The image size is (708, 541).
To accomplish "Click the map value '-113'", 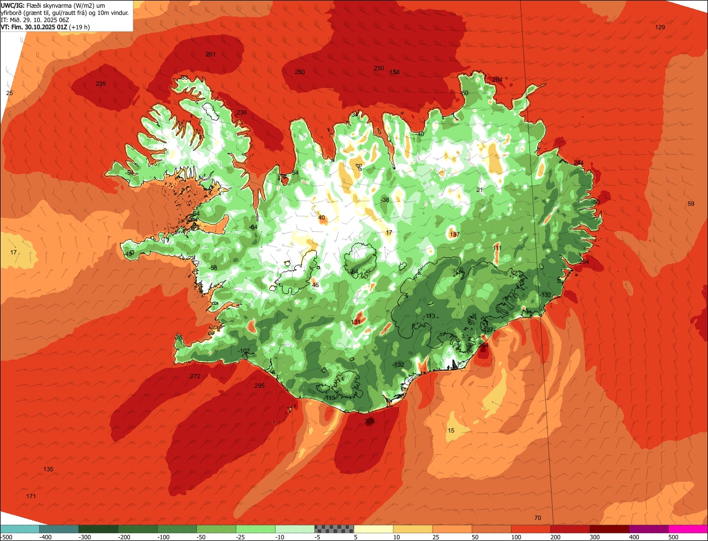I will 430,316.
